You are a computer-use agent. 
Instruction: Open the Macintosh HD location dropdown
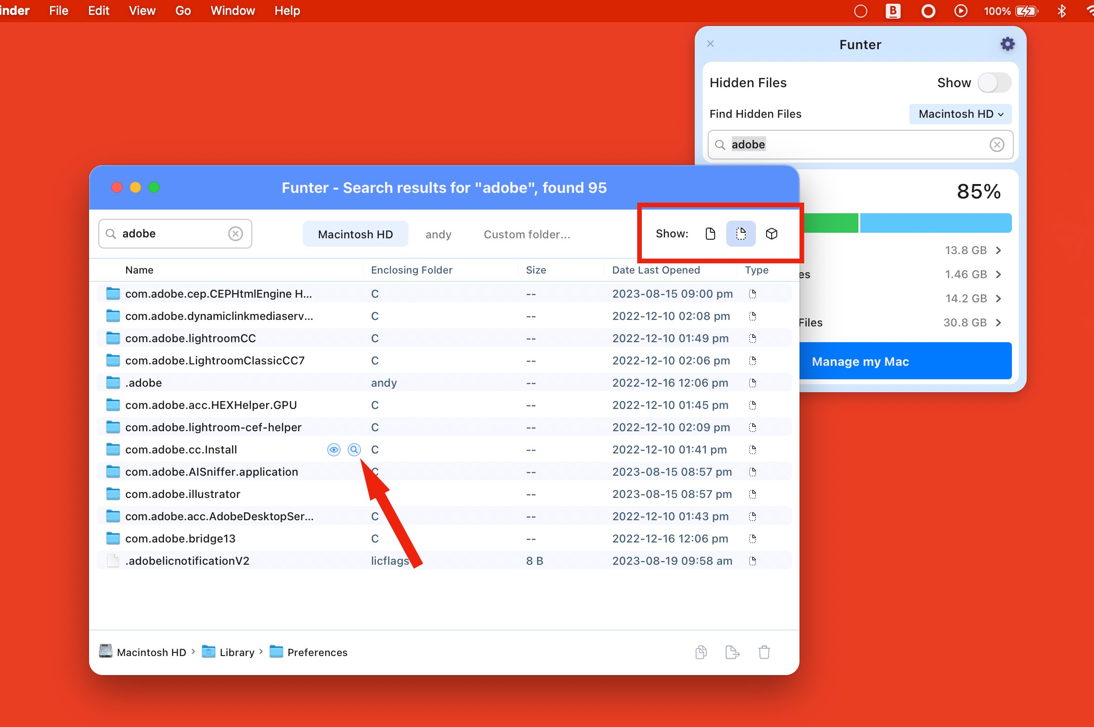(960, 114)
